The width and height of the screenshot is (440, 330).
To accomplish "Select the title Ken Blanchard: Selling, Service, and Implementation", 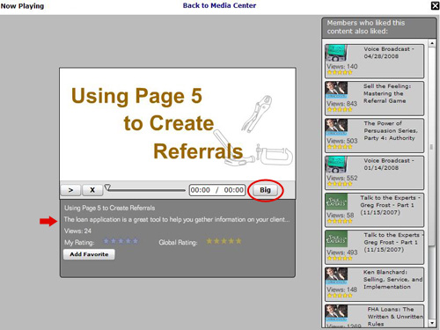I will click(x=392, y=280).
